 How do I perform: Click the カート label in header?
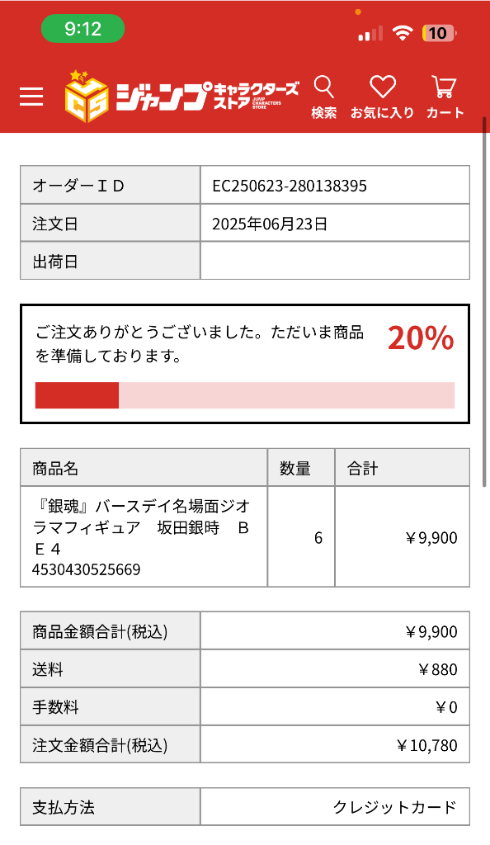coord(445,112)
